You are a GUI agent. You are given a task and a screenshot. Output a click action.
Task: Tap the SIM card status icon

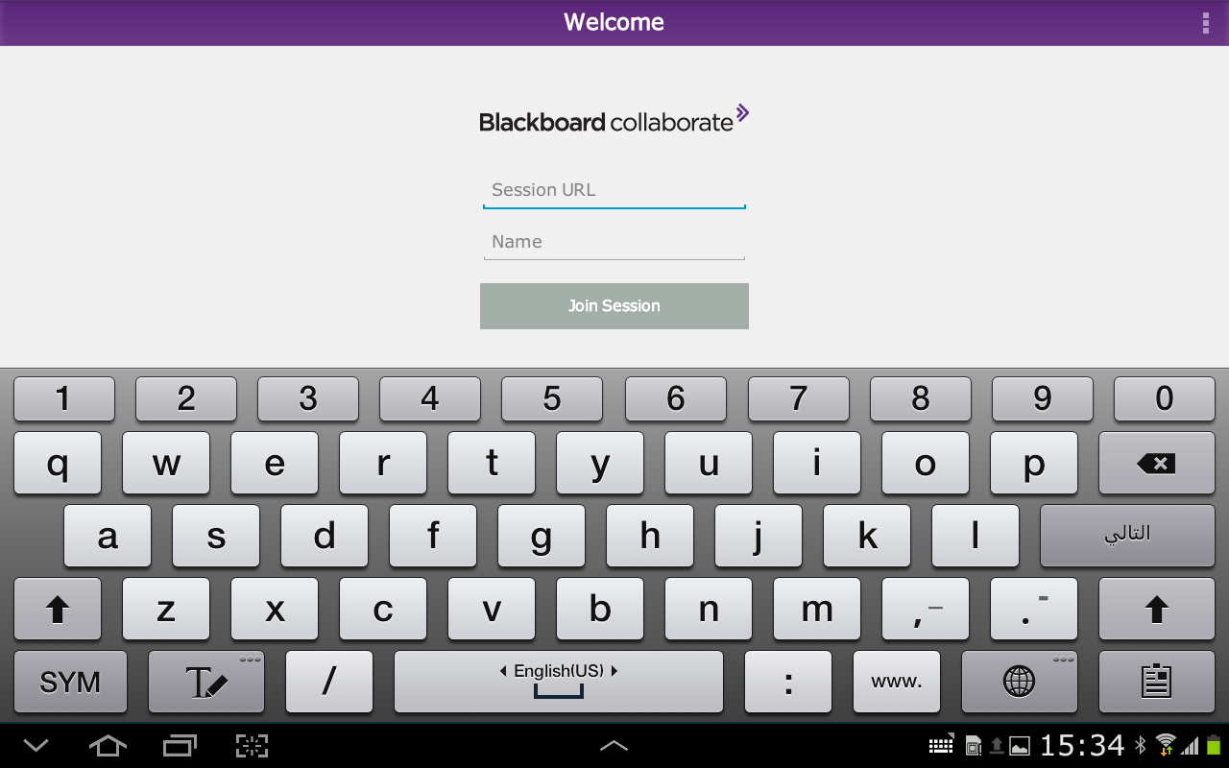coord(974,746)
